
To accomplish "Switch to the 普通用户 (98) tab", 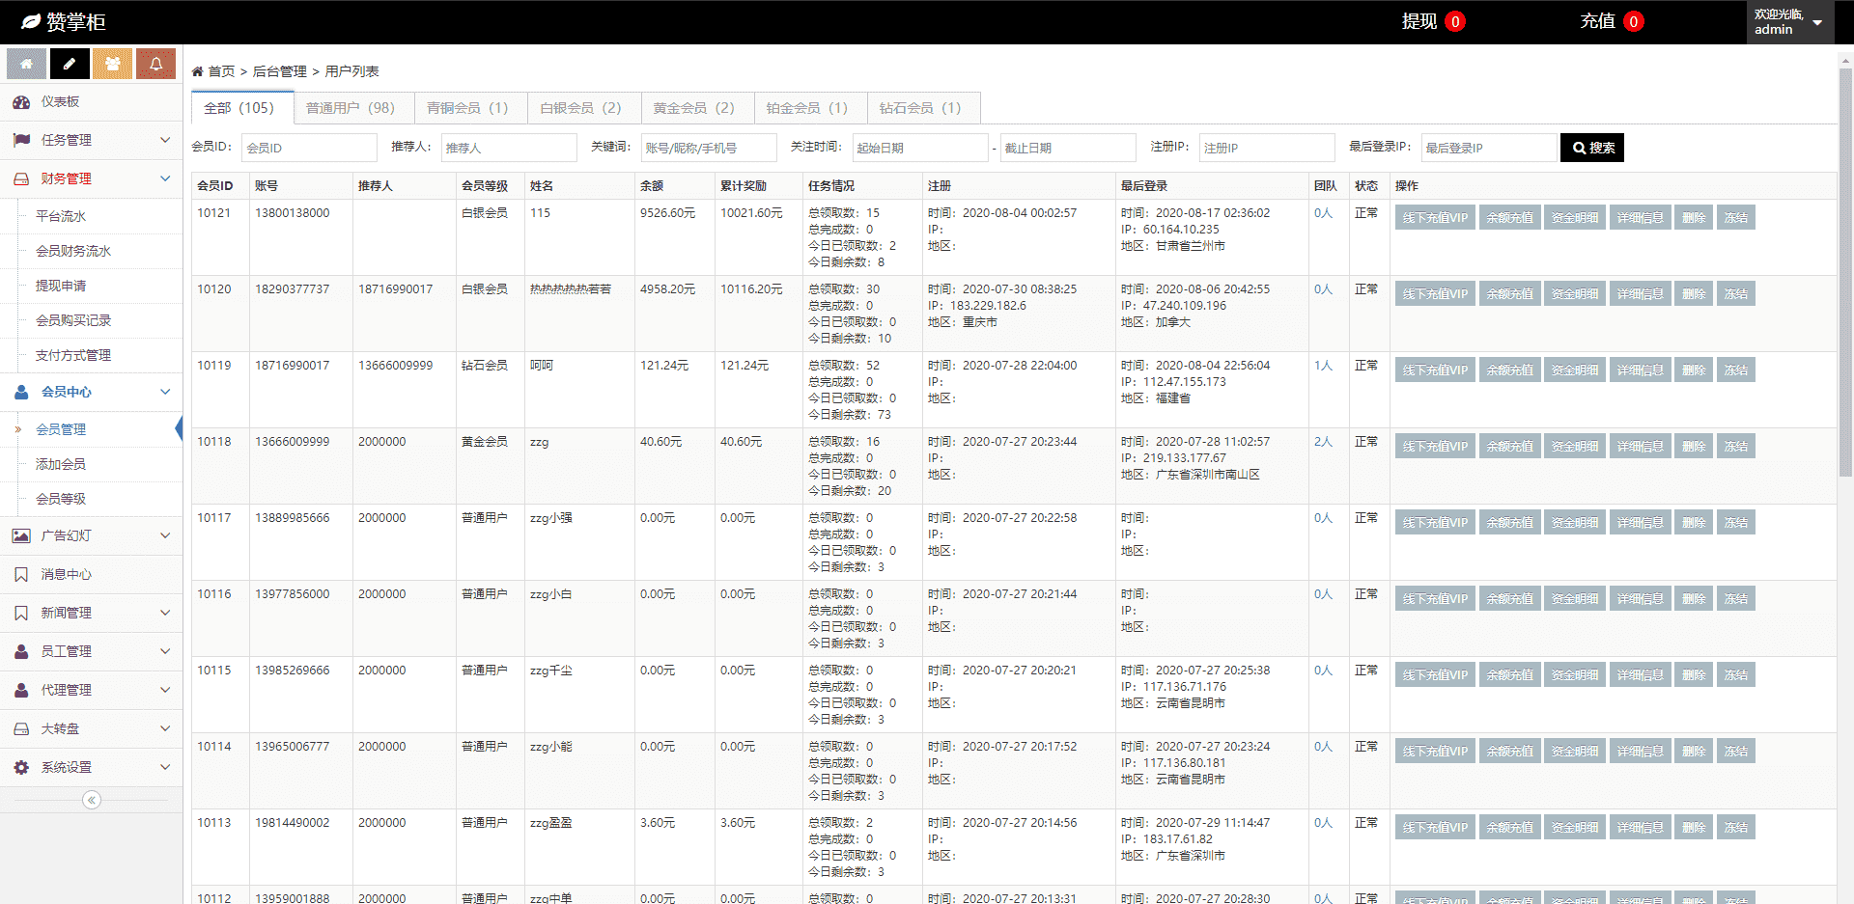I will coord(351,108).
